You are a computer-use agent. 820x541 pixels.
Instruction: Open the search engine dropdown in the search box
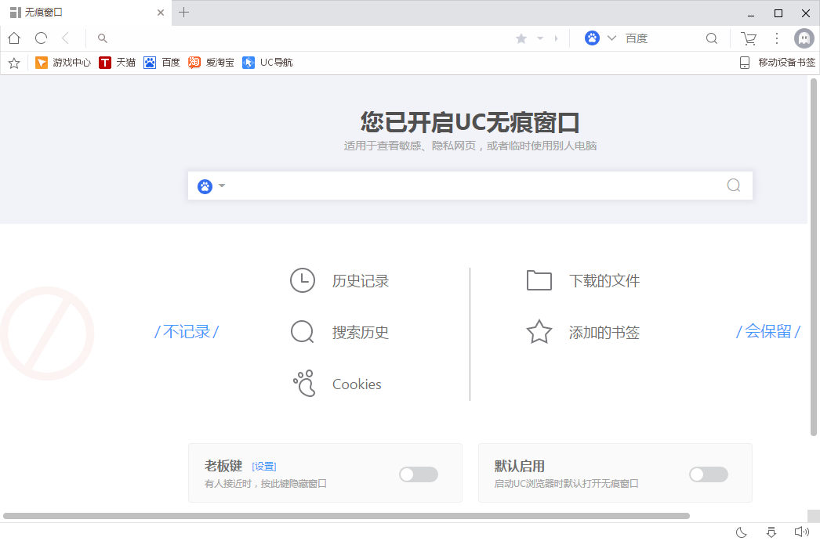[212, 186]
